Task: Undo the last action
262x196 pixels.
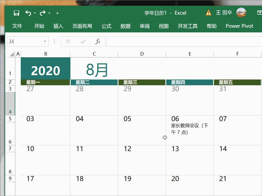Action: tap(28, 13)
